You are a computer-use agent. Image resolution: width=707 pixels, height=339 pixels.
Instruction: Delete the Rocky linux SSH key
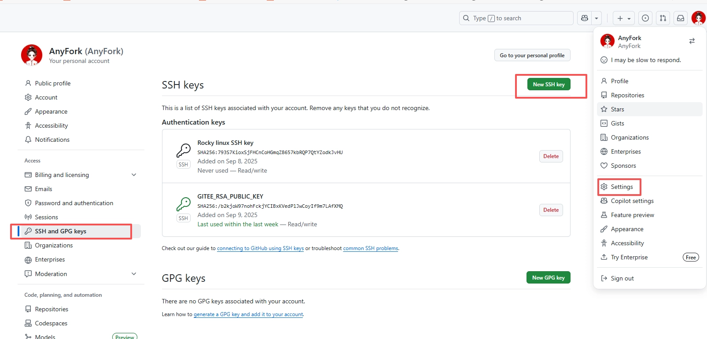tap(551, 156)
